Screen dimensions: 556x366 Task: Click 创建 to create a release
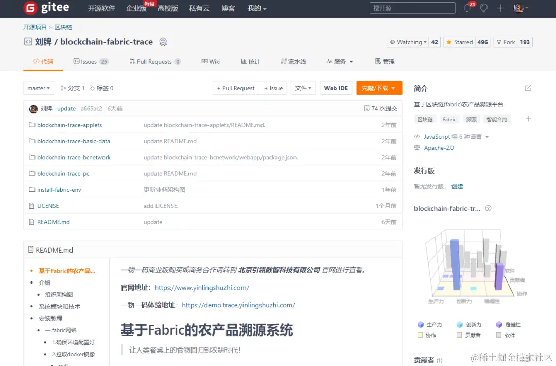(457, 187)
